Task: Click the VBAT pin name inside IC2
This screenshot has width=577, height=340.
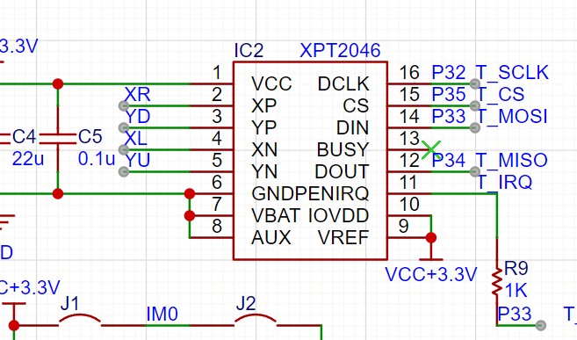Action: [x=276, y=215]
